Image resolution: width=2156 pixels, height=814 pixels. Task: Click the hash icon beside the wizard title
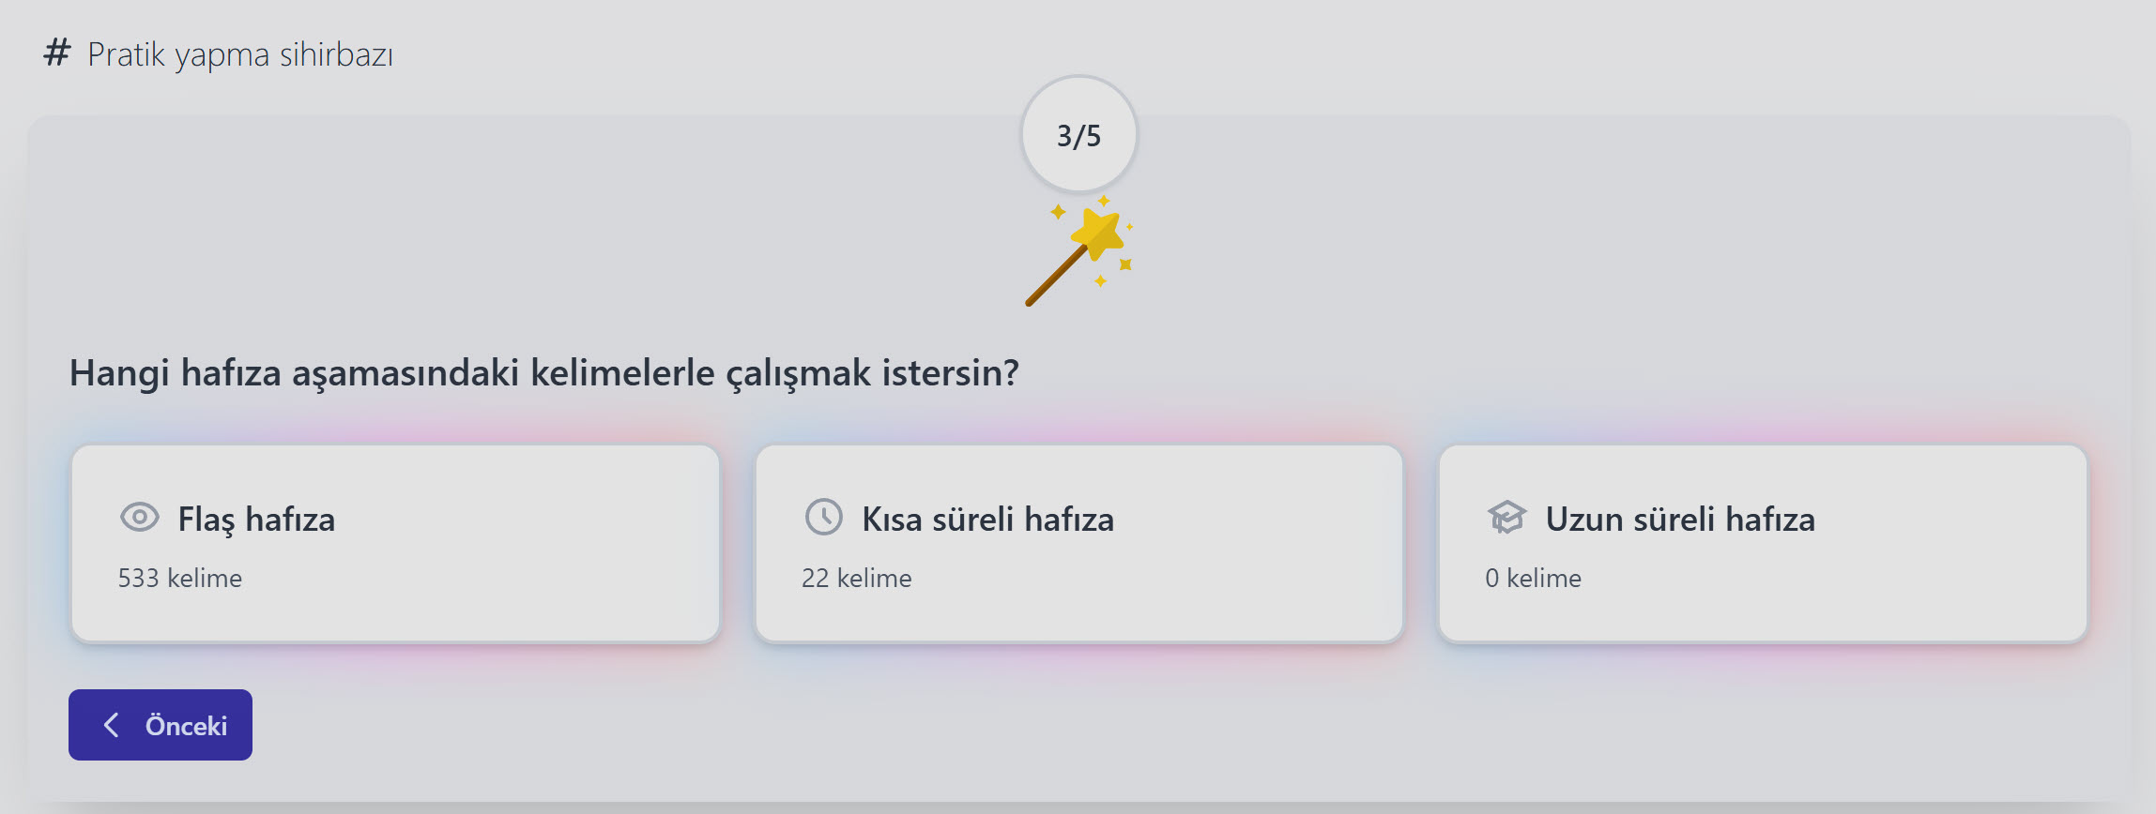[57, 53]
